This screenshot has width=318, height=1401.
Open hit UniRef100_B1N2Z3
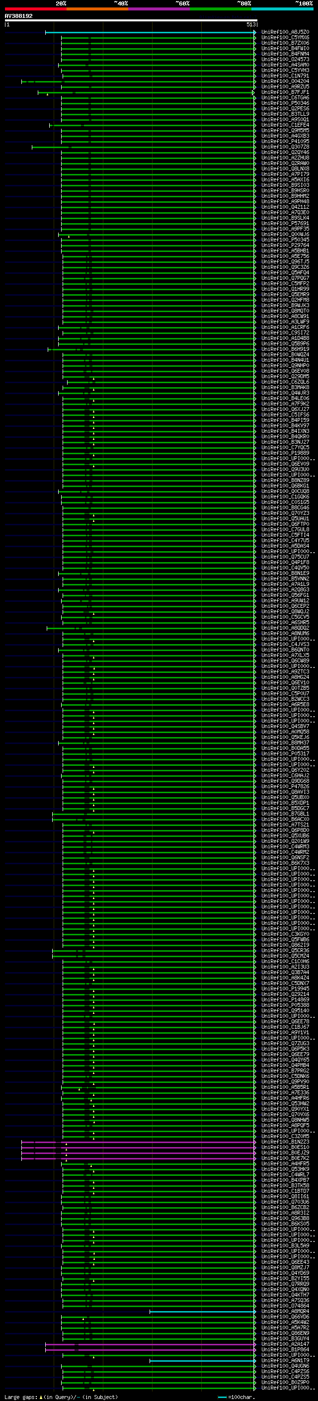[x=285, y=1142]
